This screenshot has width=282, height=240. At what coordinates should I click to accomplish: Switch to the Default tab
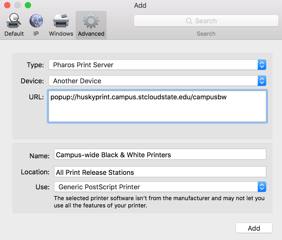point(14,25)
